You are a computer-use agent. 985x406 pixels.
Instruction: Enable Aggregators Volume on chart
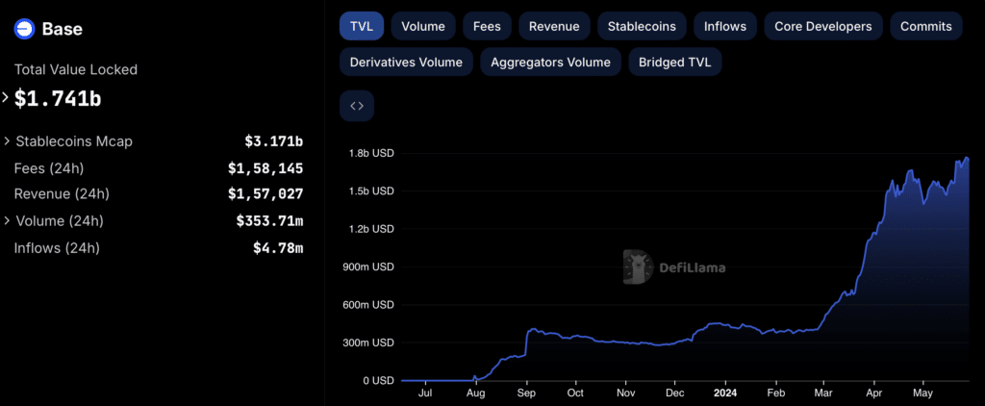point(550,63)
